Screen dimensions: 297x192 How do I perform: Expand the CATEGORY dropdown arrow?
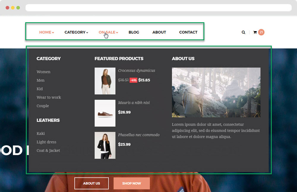click(87, 33)
